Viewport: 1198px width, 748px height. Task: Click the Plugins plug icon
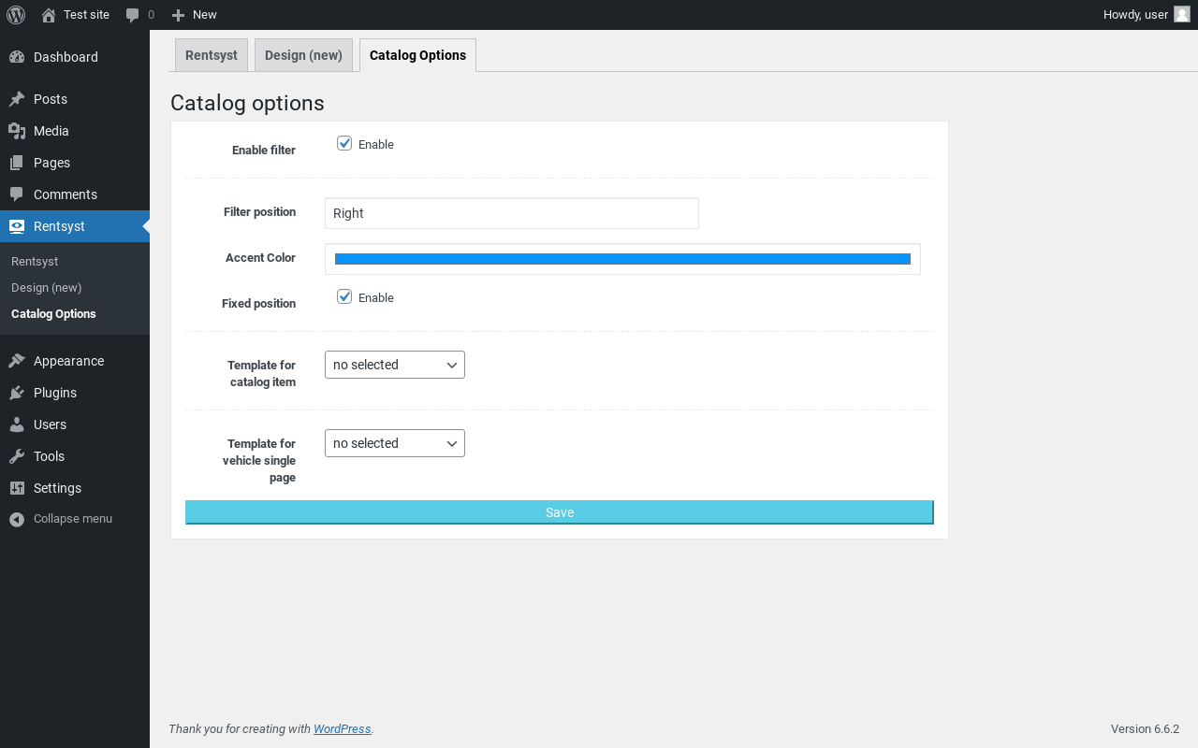coord(17,393)
